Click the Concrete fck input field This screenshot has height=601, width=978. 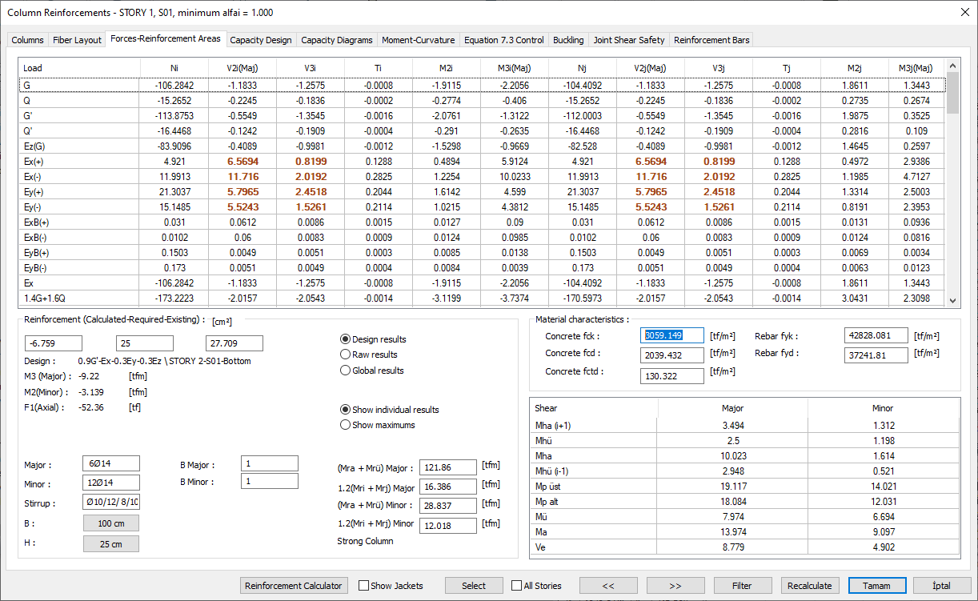(672, 336)
